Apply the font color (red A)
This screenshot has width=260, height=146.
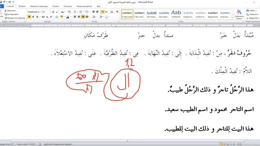67,17
